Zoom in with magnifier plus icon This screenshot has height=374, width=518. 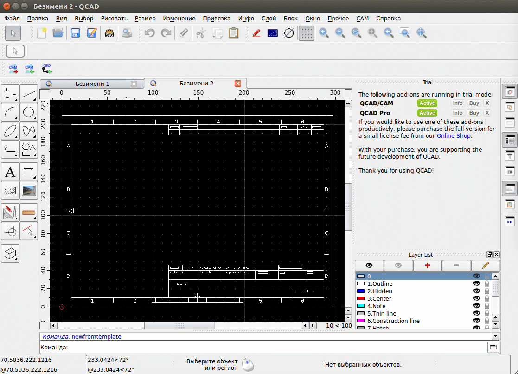point(324,33)
